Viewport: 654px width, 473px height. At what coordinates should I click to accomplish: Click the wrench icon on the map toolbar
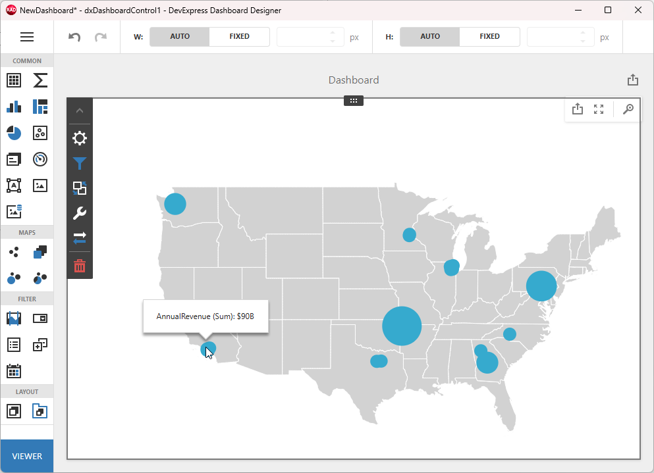[x=80, y=213]
